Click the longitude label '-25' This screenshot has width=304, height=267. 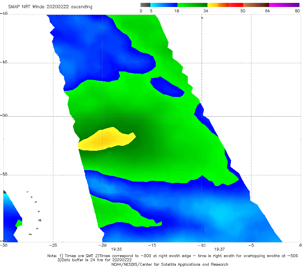coord(53,245)
